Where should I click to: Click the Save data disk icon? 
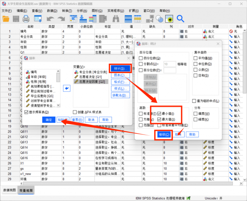click(16, 19)
